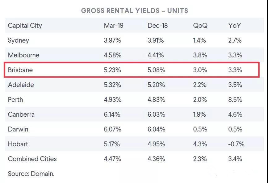This screenshot has height=183, width=268.
Task: Select Brisbane's Mar-19 value 5.23%
Action: click(112, 70)
